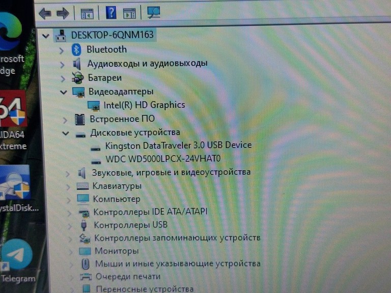Click the keyboard icon beside Клавиатуры
Screen dimensions: 391x293
coord(83,186)
